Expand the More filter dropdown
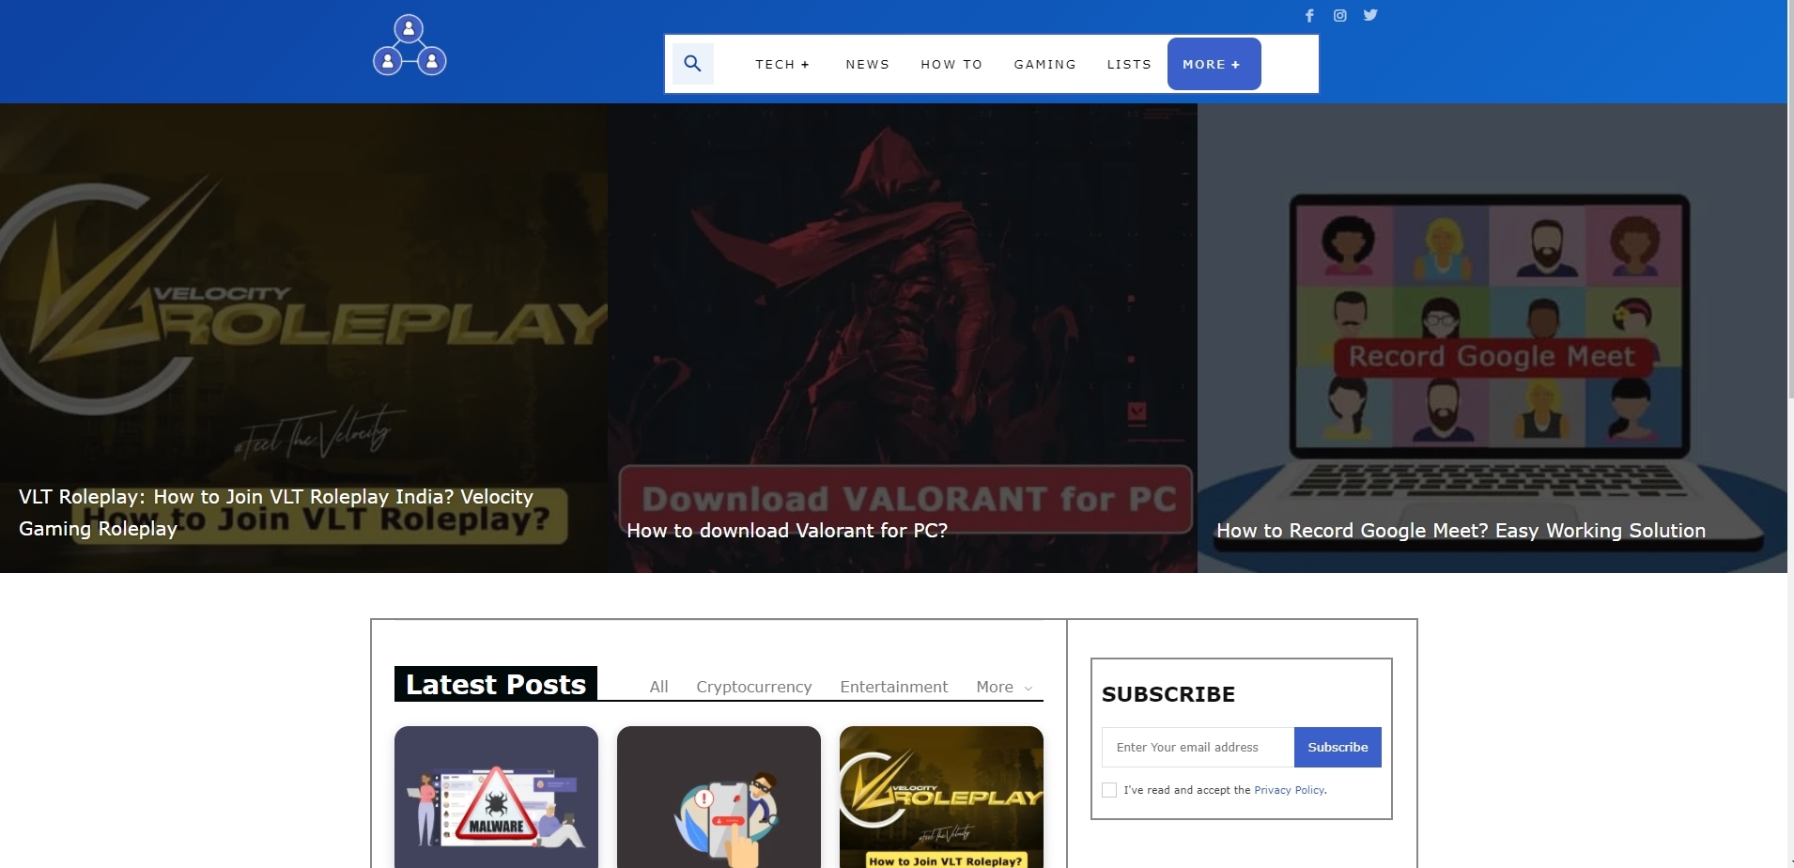Screen dimensions: 1794x868 pyautogui.click(x=1004, y=687)
